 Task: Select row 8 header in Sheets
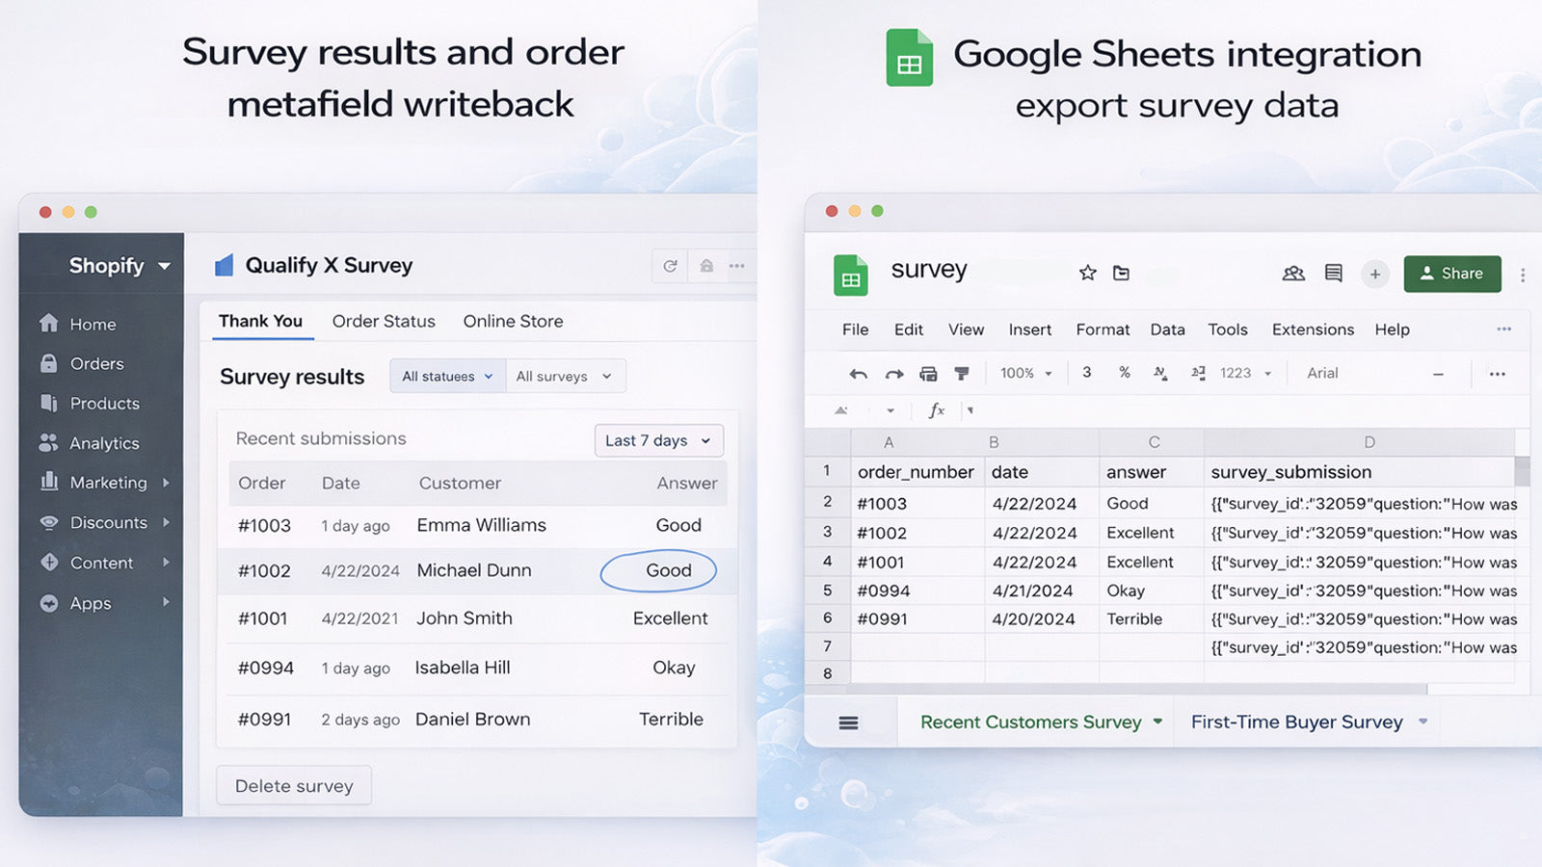827,673
